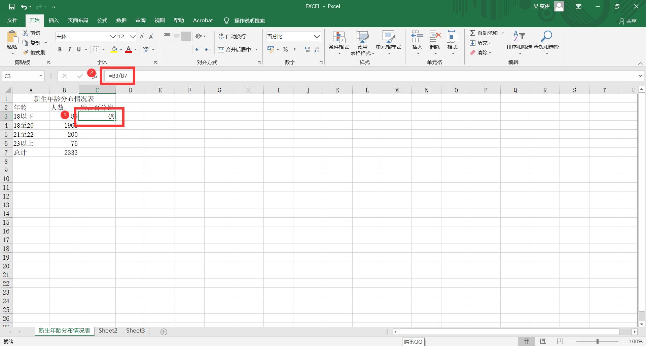646x346 pixels.
Task: Open the font size dropdown
Action: pos(133,36)
